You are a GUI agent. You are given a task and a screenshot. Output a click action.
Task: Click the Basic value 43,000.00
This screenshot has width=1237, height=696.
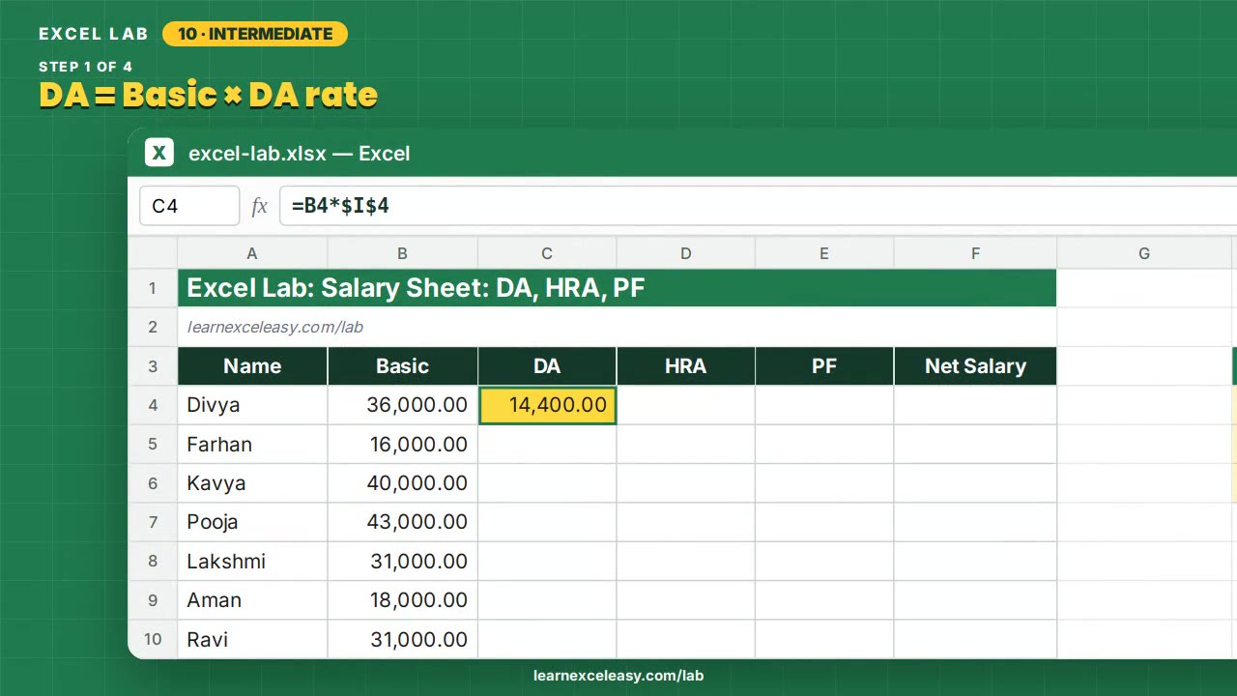point(402,522)
